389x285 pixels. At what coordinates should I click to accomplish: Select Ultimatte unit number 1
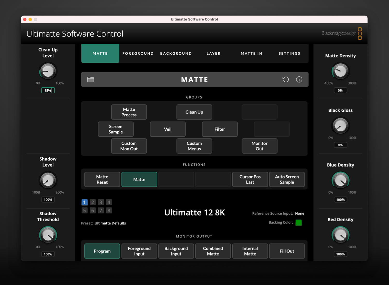pos(85,202)
